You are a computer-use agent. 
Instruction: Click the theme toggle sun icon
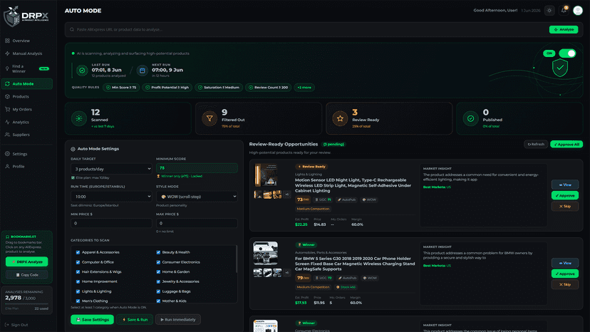point(549,11)
